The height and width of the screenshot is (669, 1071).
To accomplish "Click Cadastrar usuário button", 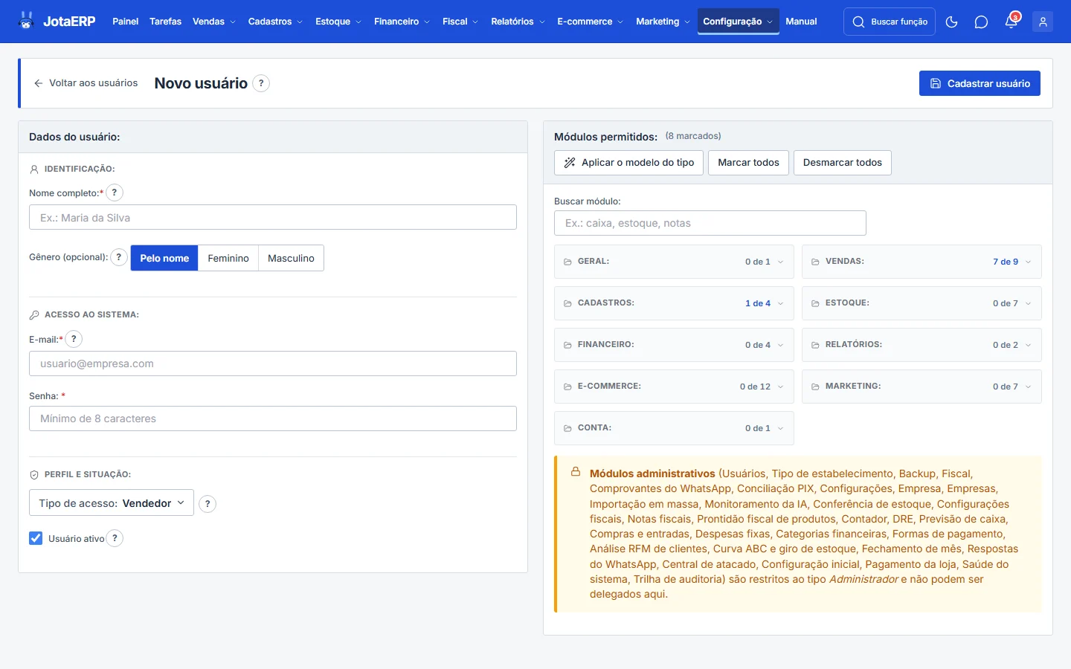I will 980,83.
